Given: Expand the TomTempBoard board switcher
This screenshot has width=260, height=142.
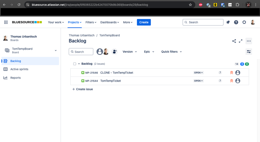Looking at the screenshot, I should [55, 50].
